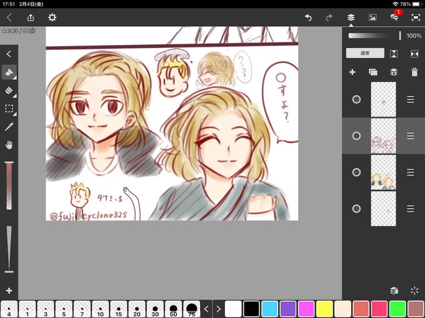Add a new layer
The height and width of the screenshot is (318, 425).
[x=352, y=72]
